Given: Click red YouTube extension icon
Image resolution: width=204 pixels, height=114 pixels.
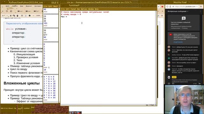Looking at the screenshot, I should pyautogui.click(x=162, y=7).
